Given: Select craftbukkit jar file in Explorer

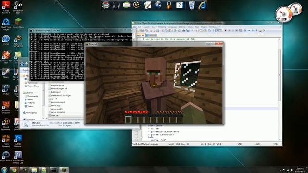Looking at the screenshot, I should pos(61,95).
